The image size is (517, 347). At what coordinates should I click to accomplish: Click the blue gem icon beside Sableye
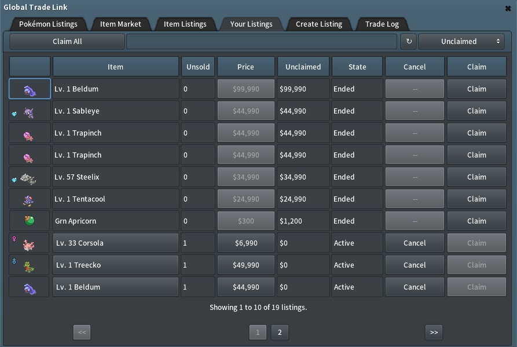pyautogui.click(x=14, y=114)
